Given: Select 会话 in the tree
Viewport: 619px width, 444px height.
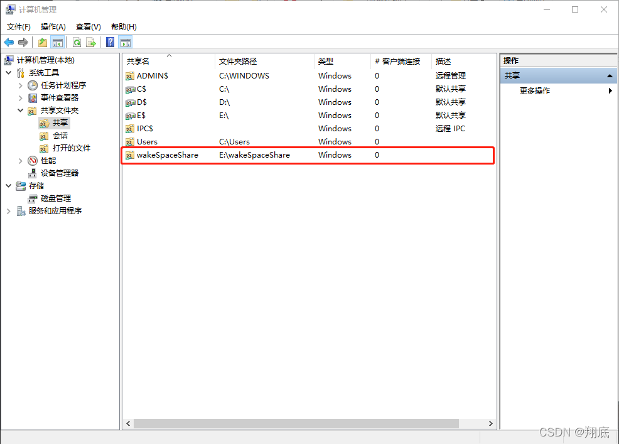Looking at the screenshot, I should tap(60, 136).
